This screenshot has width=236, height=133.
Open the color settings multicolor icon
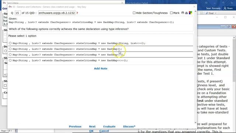click(190, 13)
